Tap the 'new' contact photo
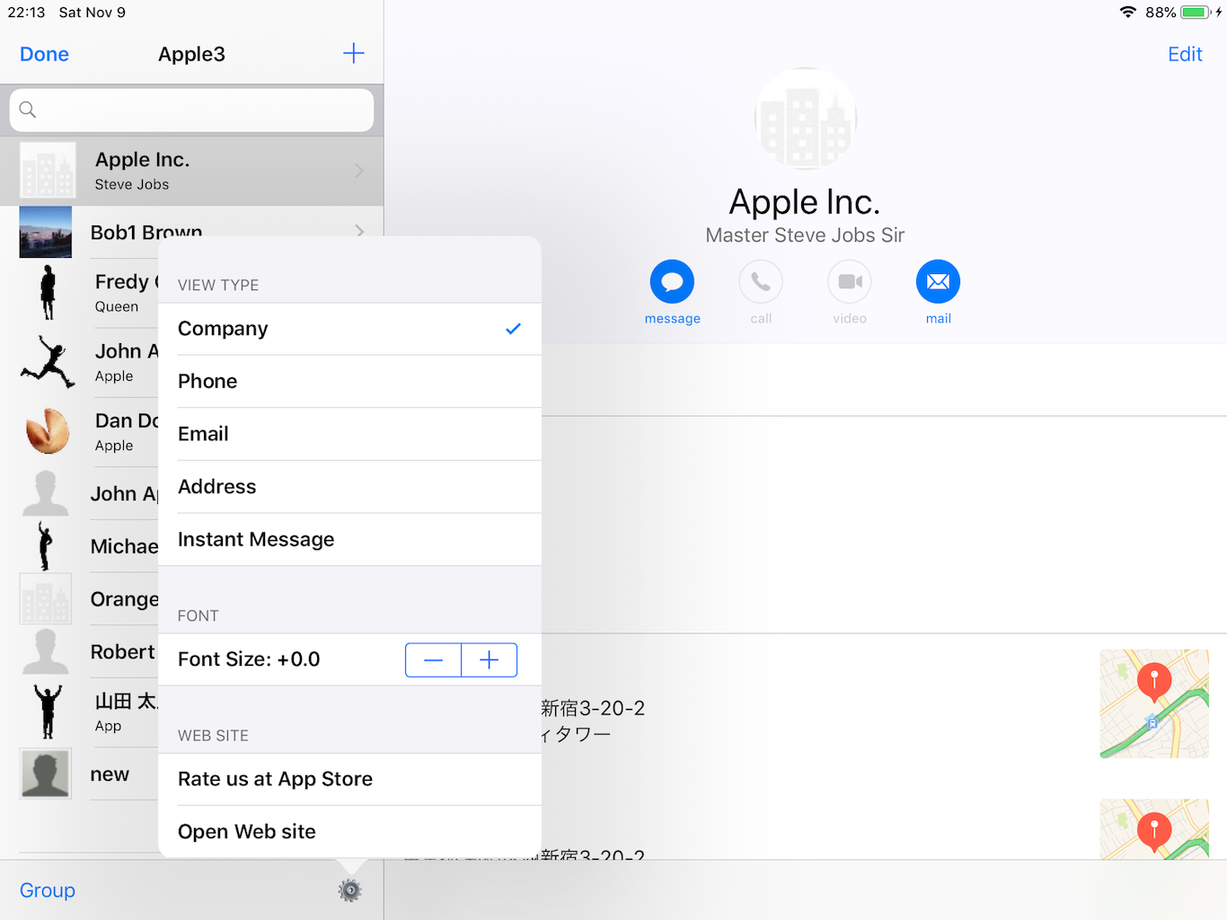This screenshot has width=1227, height=920. click(x=46, y=774)
